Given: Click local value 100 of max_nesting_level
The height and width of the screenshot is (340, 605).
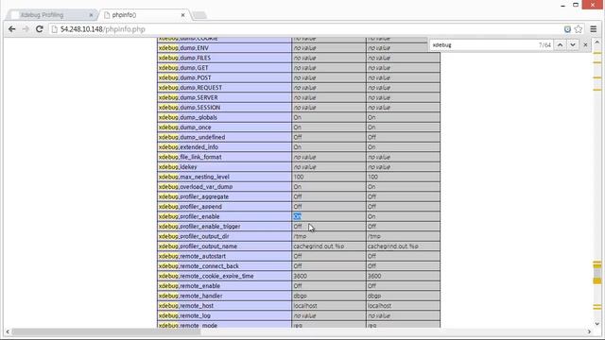Looking at the screenshot, I should (x=299, y=177).
